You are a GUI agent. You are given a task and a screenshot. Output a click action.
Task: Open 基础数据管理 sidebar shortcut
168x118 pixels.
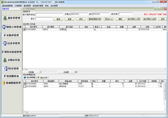(12, 83)
